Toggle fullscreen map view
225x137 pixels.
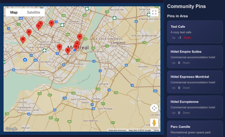154,13
